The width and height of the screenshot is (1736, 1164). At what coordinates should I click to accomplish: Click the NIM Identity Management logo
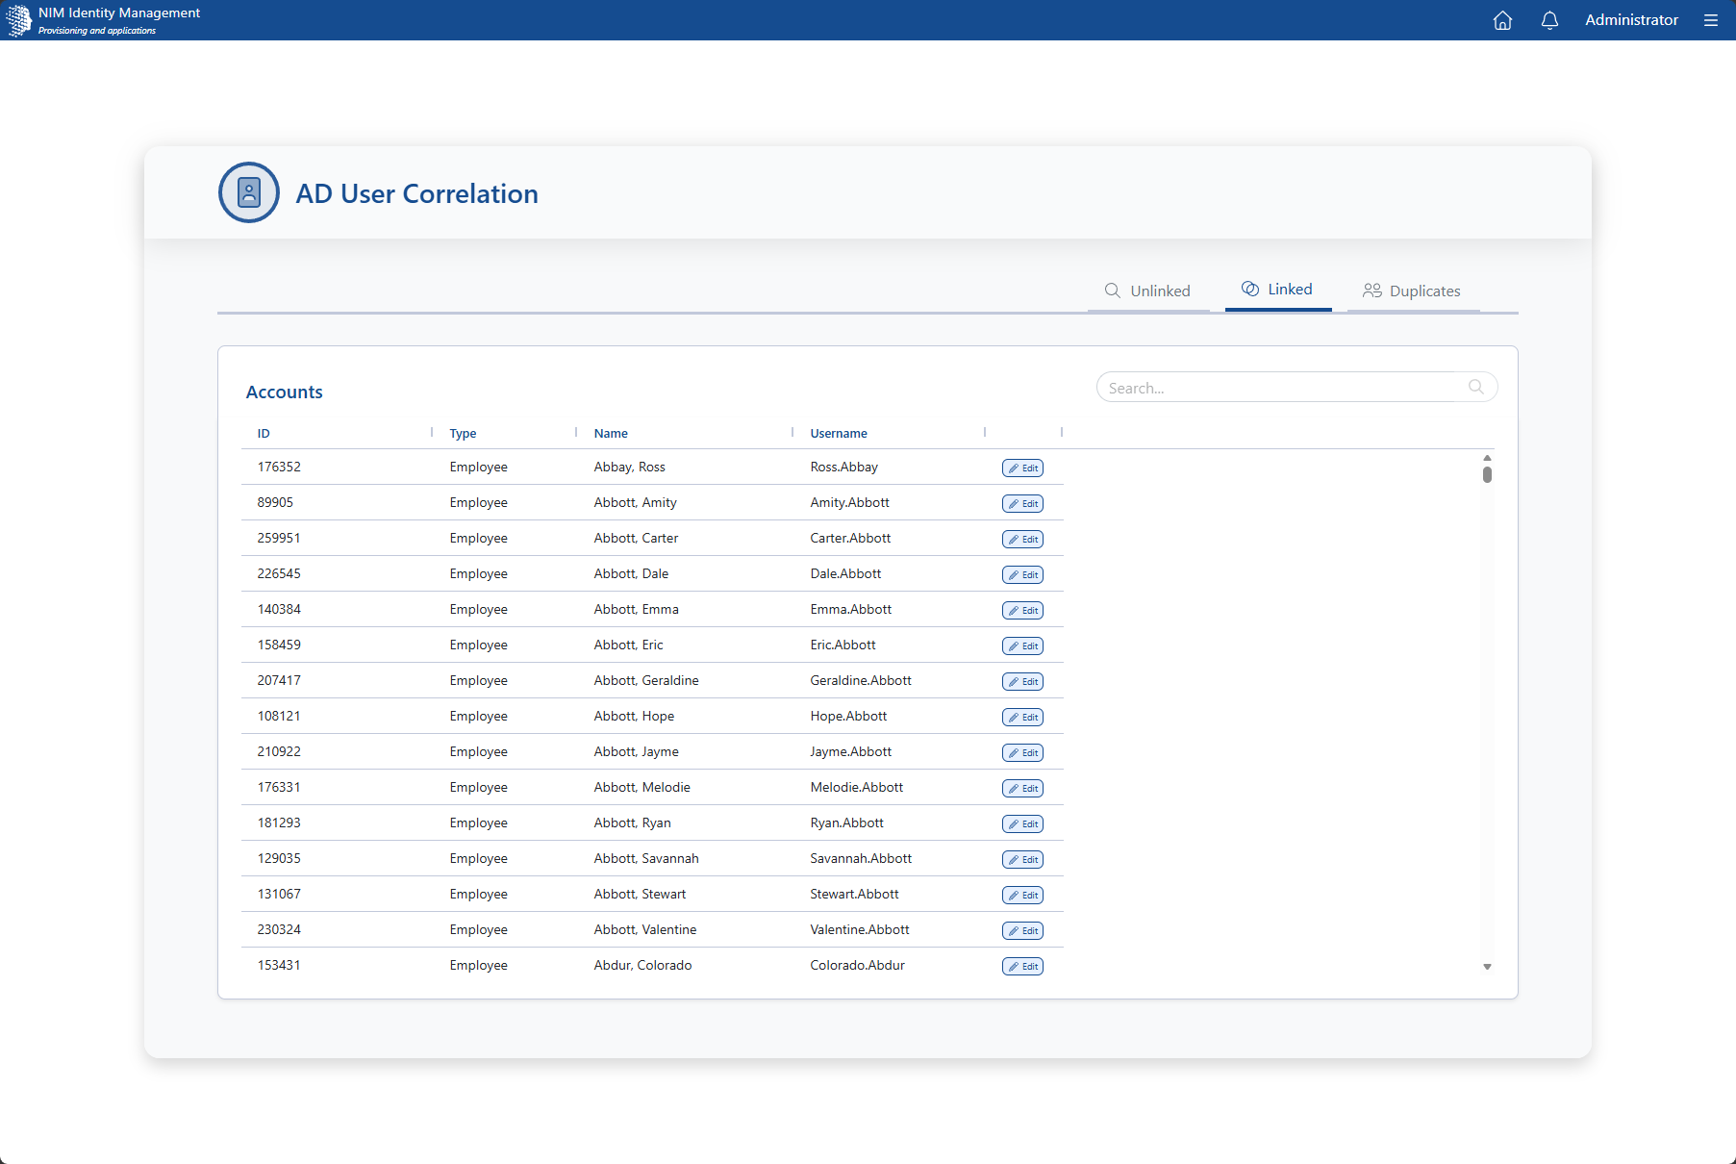(x=19, y=20)
